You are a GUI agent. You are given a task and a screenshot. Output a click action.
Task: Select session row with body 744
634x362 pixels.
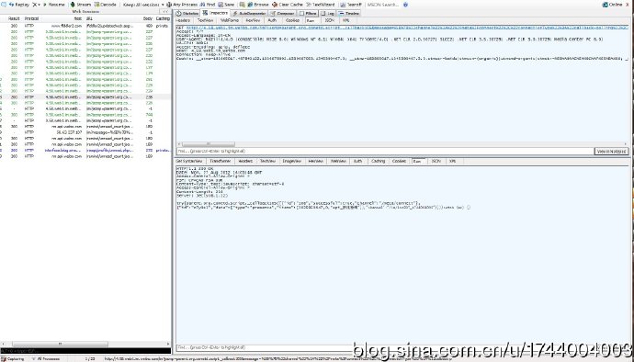tap(85, 115)
